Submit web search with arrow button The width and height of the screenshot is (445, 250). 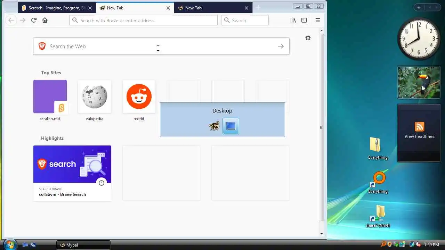(281, 46)
